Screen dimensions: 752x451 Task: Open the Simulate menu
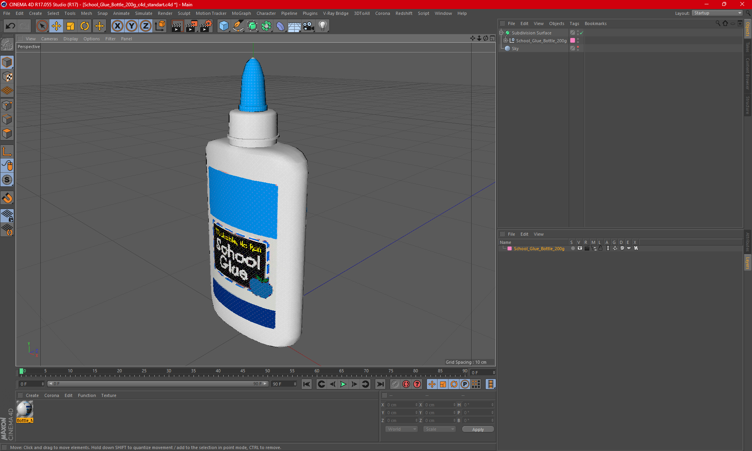pyautogui.click(x=144, y=13)
